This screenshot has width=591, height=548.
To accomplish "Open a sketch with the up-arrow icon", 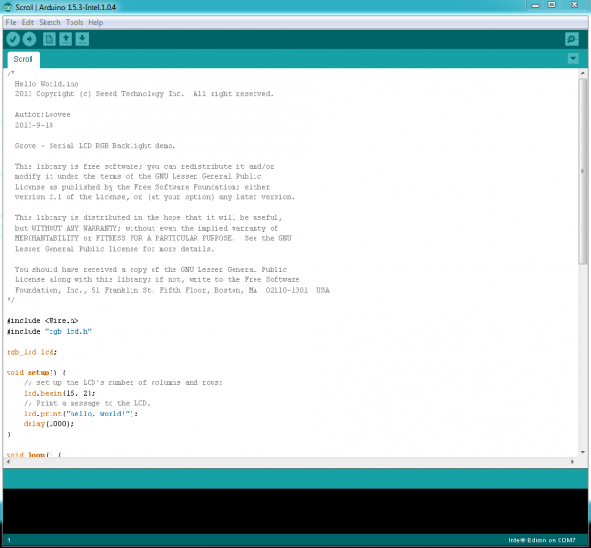I will [x=66, y=39].
